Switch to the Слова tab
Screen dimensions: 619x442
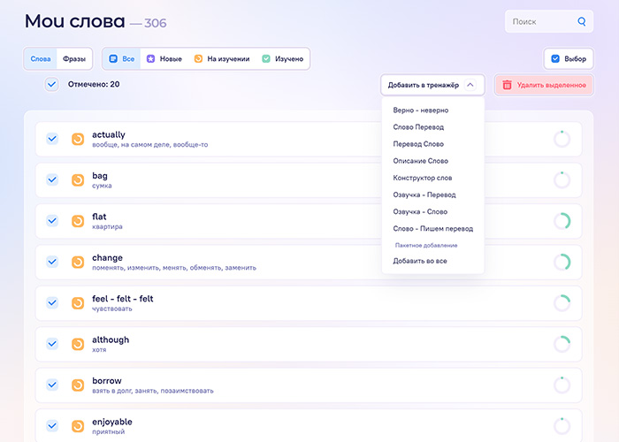coord(41,59)
